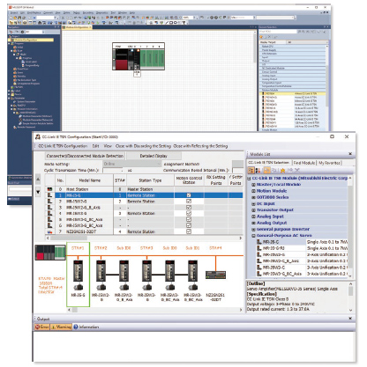The image size is (367, 367).
Task: Select the Host Station row in table
Action: pyautogui.click(x=144, y=189)
